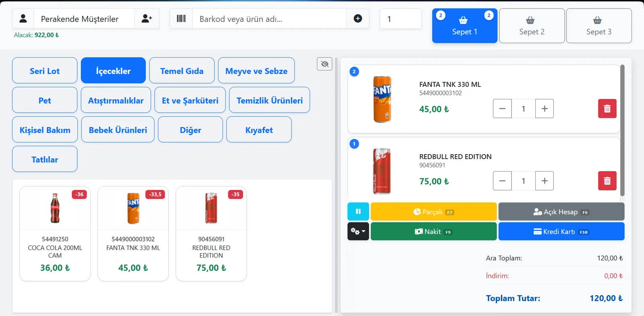Click the plus circle add product icon
Viewport: 644px width, 316px height.
click(x=358, y=19)
